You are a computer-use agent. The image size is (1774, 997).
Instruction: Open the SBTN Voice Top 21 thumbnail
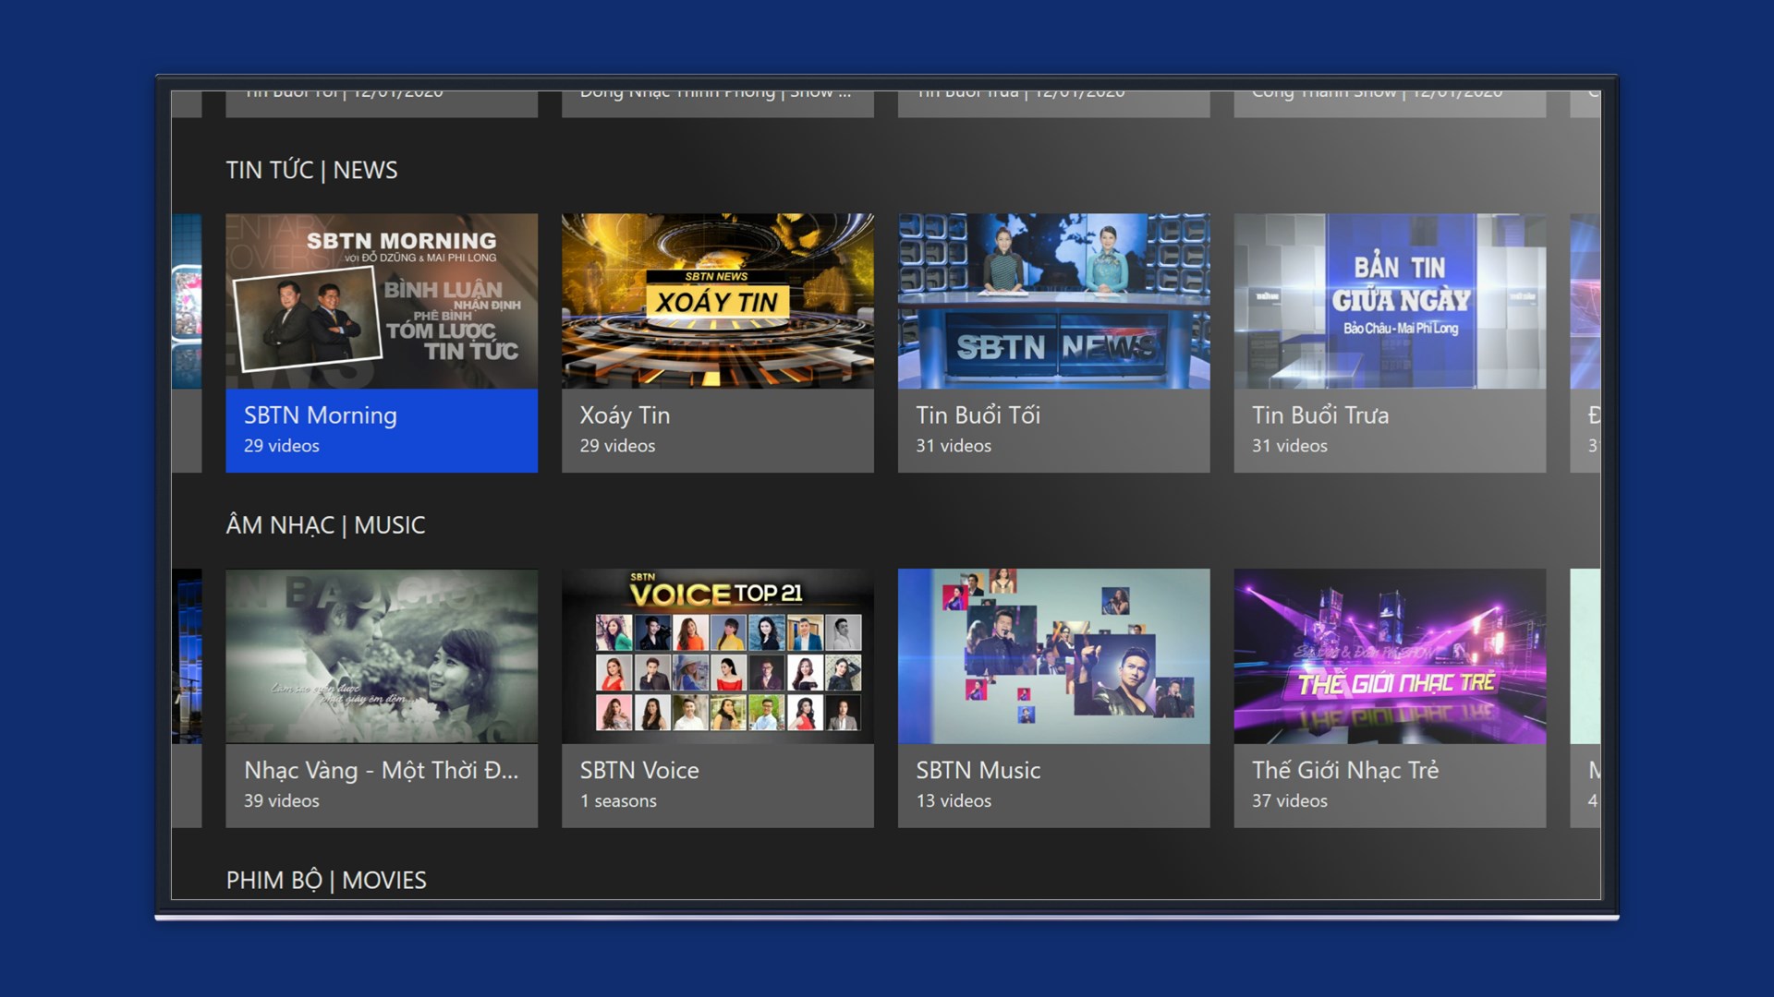point(718,656)
